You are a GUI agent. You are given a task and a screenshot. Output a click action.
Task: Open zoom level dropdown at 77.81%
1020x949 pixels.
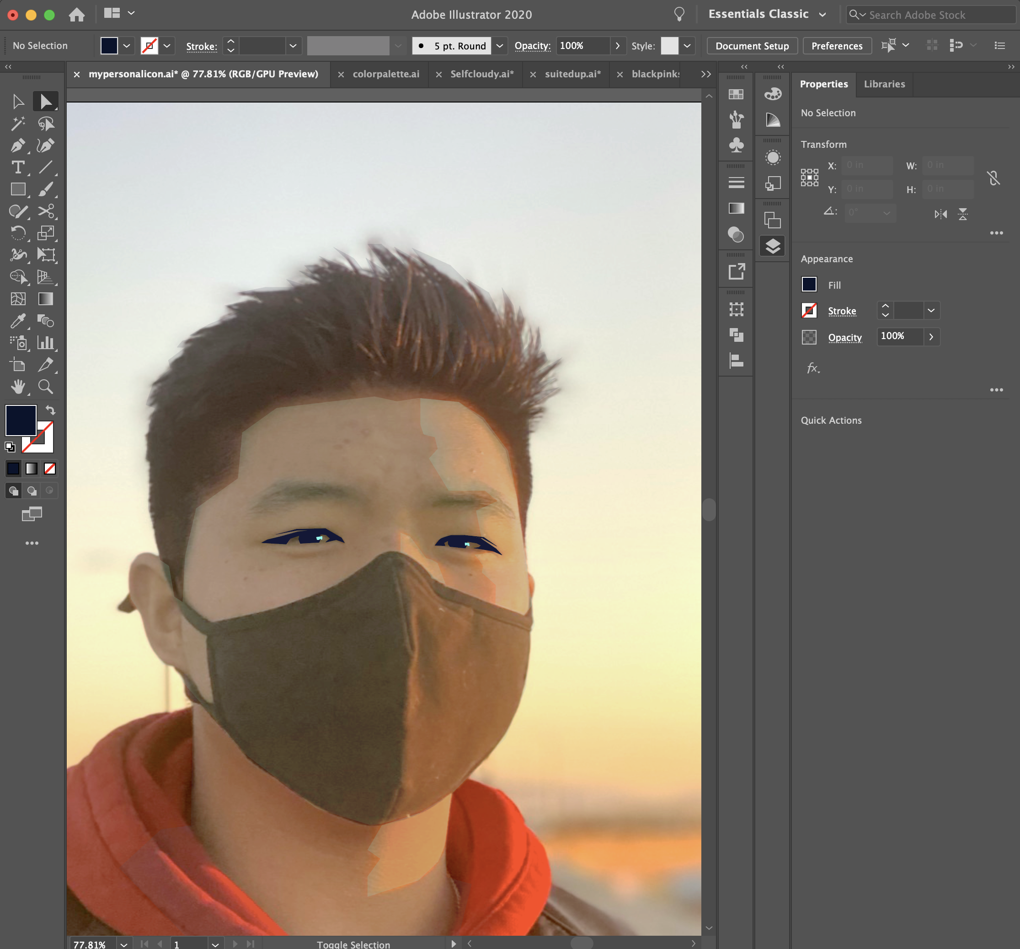click(123, 944)
